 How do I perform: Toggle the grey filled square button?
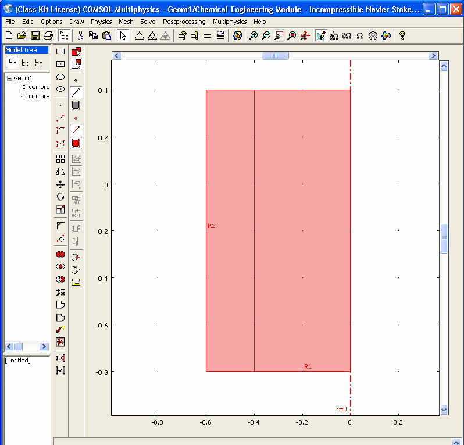pos(76,105)
